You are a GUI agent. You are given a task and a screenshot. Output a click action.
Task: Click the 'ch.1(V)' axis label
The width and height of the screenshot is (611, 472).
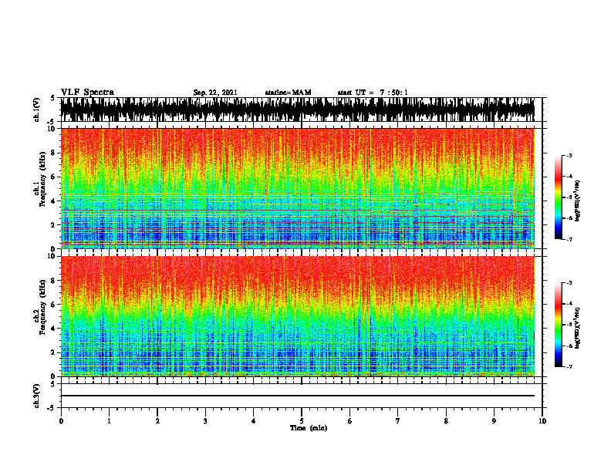[37, 110]
